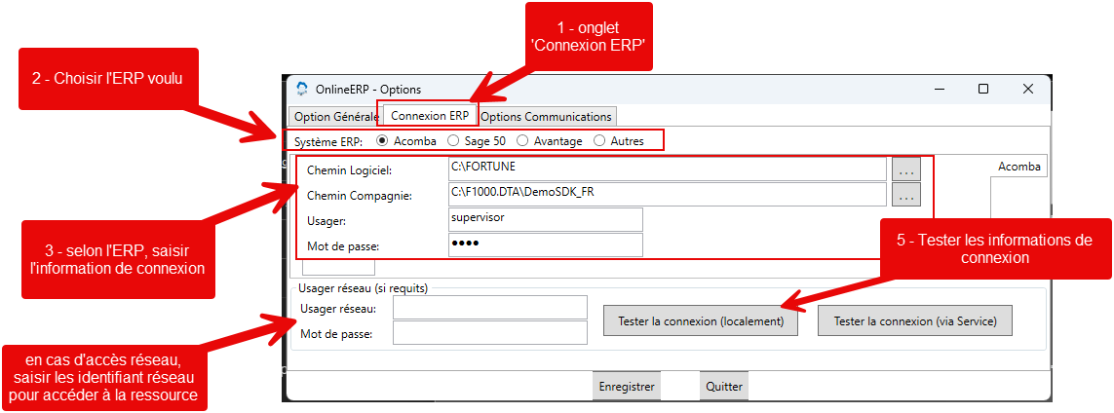This screenshot has height=413, width=1114.
Task: Click the Système ERP label
Action: click(x=328, y=141)
